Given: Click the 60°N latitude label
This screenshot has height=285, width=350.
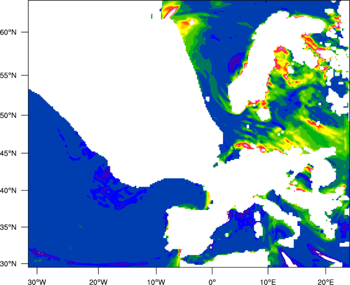Looking at the screenshot, I should coord(8,32).
